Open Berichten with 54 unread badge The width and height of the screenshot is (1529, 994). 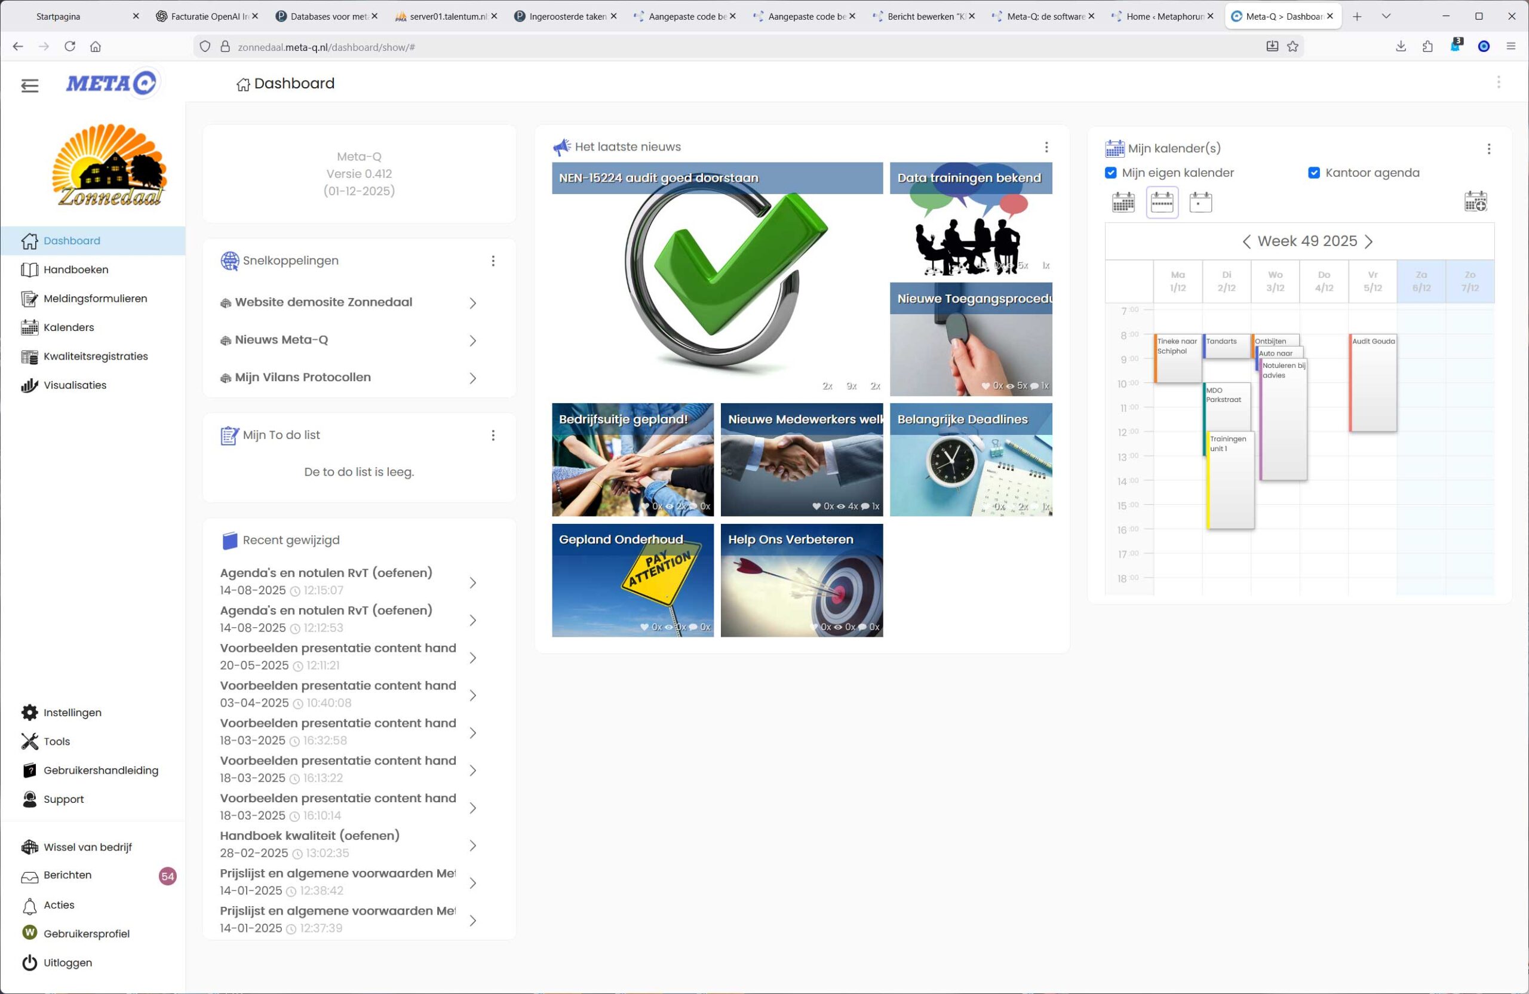click(67, 875)
